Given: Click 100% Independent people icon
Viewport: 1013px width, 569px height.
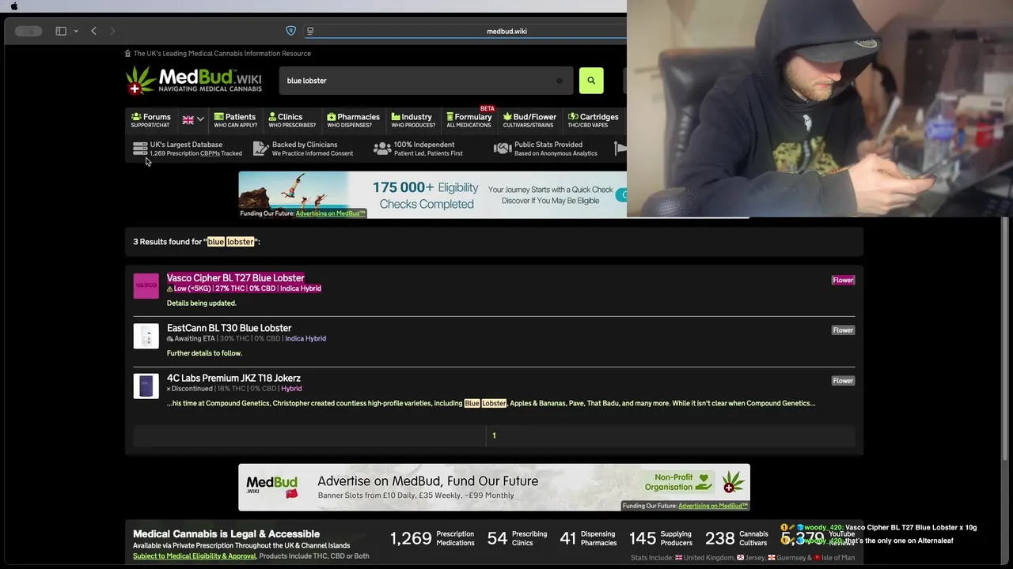Looking at the screenshot, I should point(382,149).
